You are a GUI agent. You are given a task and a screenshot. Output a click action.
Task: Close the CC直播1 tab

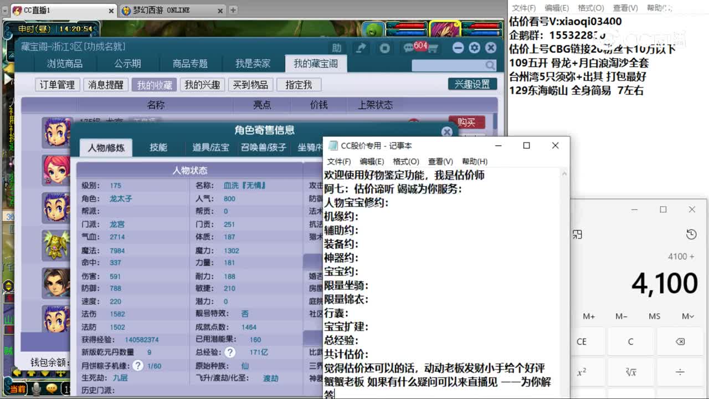(111, 11)
